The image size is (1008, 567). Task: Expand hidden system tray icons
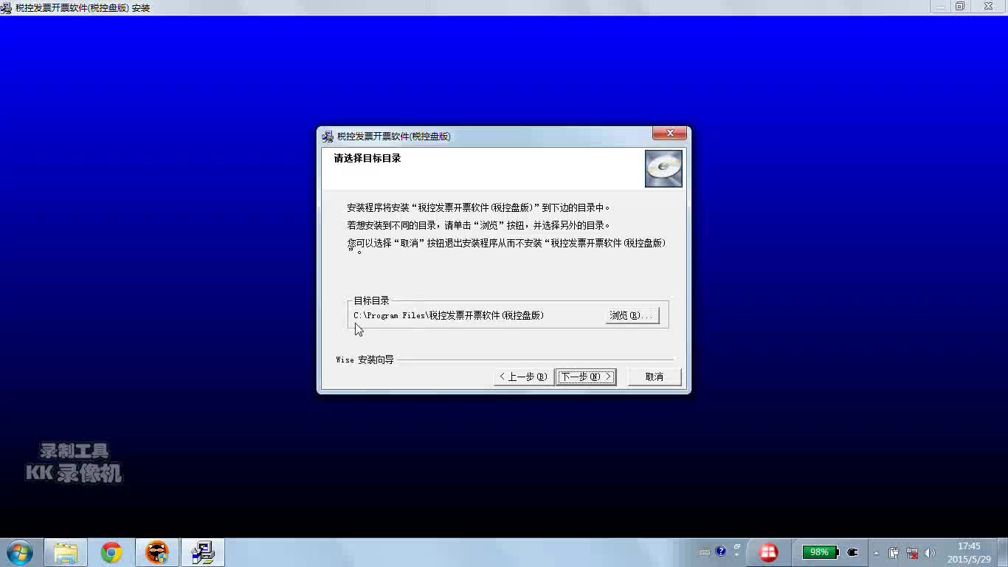point(876,551)
